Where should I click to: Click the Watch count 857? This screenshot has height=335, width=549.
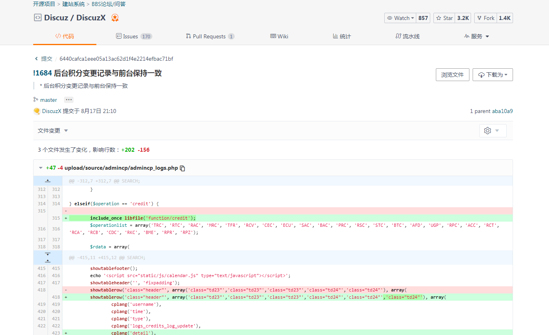point(423,18)
